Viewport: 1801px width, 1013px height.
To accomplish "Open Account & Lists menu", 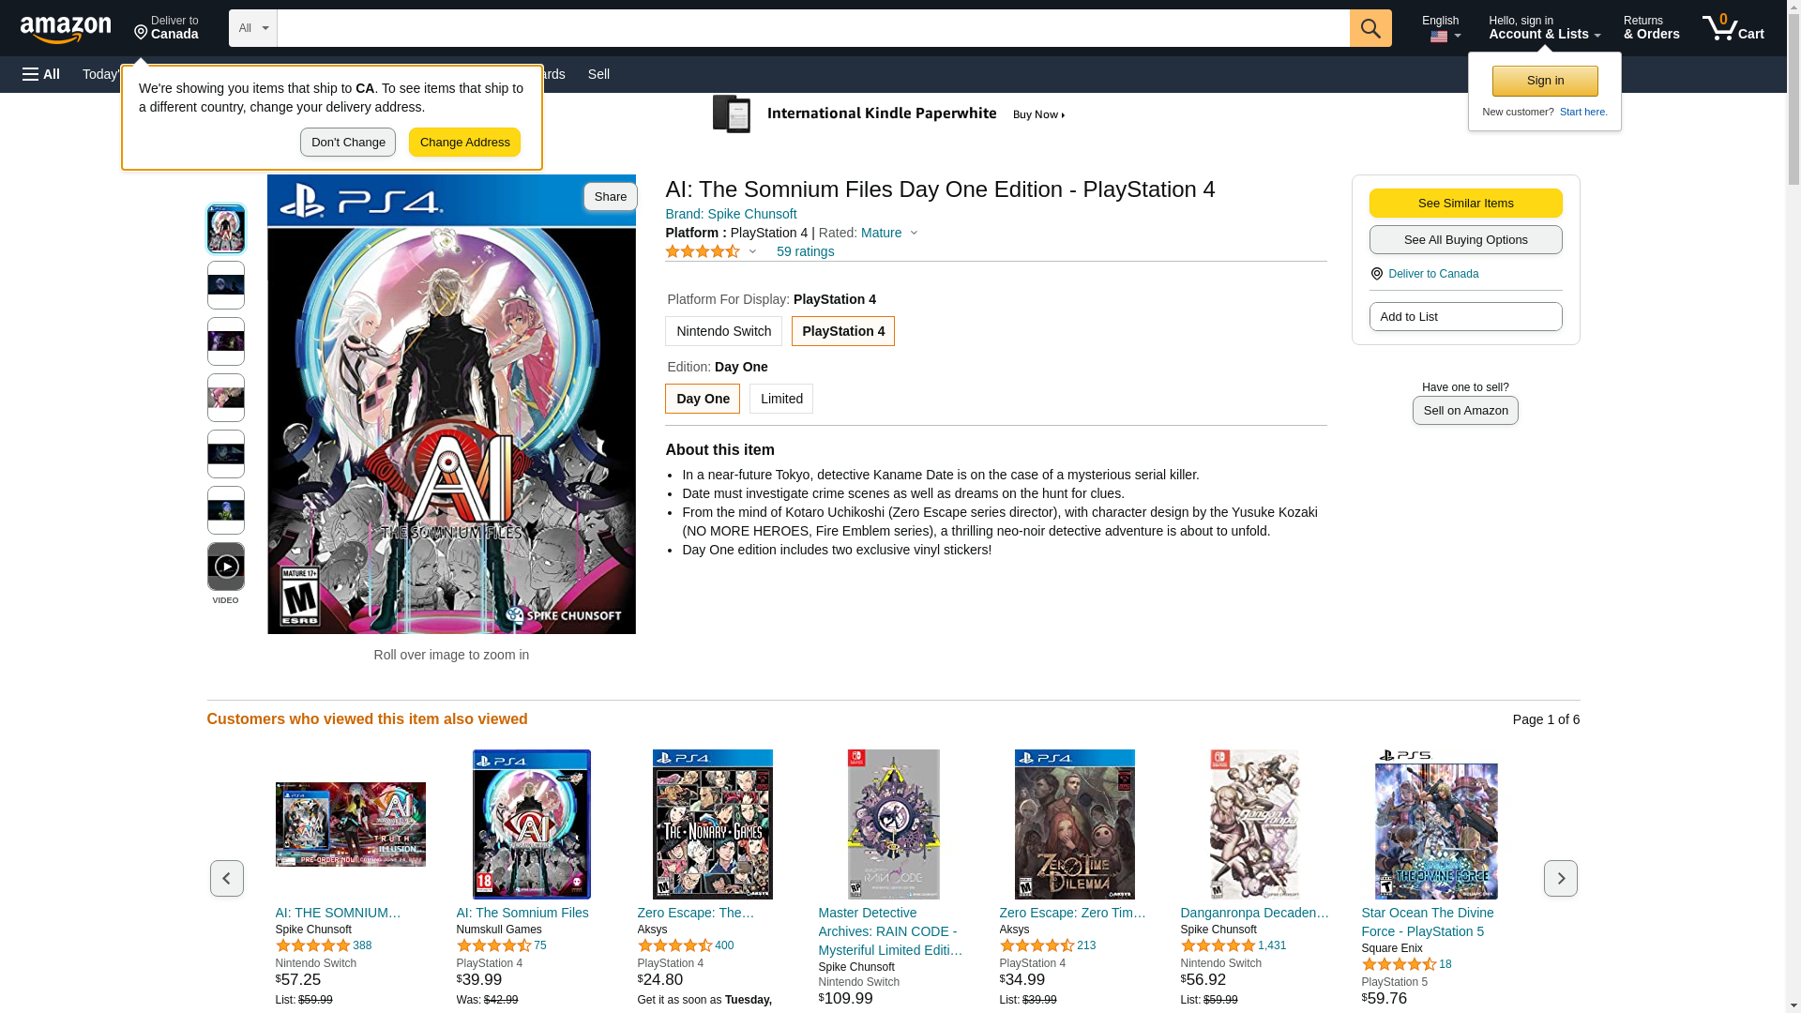I will pos(1544,28).
